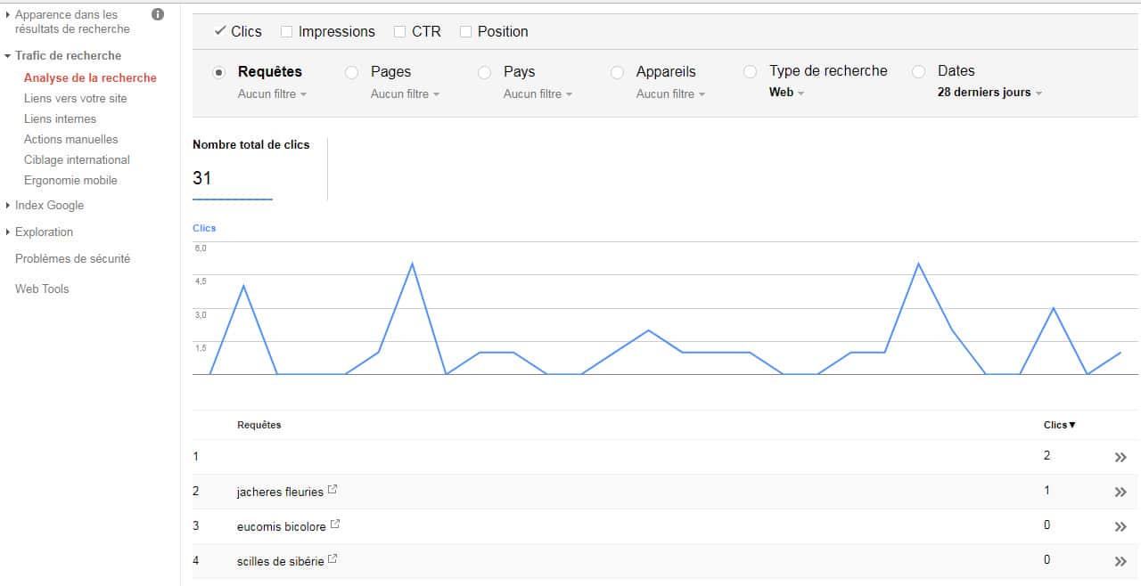This screenshot has height=586, width=1141.
Task: Click the info icon in the sidebar
Action: [x=158, y=14]
